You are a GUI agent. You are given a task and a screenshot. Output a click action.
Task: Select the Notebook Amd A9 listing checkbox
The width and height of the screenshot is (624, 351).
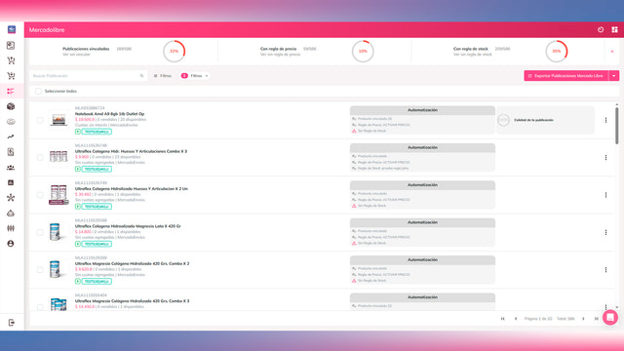[40, 120]
